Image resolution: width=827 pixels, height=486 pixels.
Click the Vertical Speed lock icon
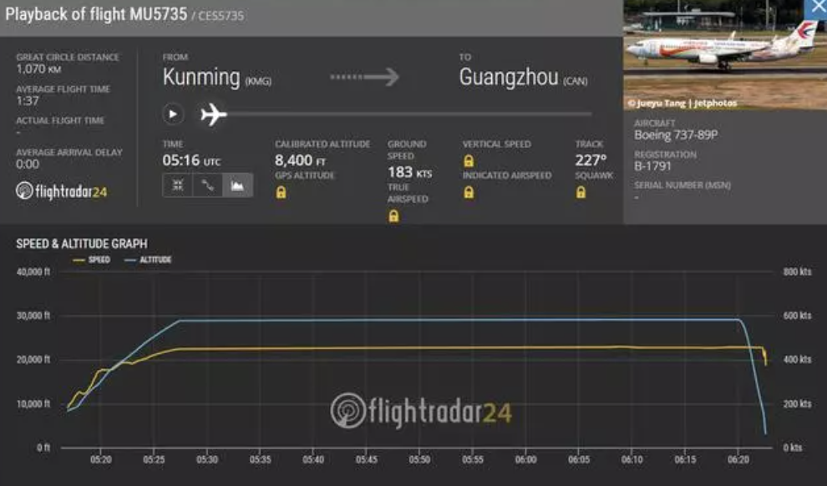[x=469, y=161]
